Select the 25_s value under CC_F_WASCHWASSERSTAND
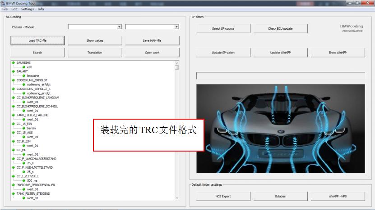Screen dimensions: 375x210 click(30, 163)
